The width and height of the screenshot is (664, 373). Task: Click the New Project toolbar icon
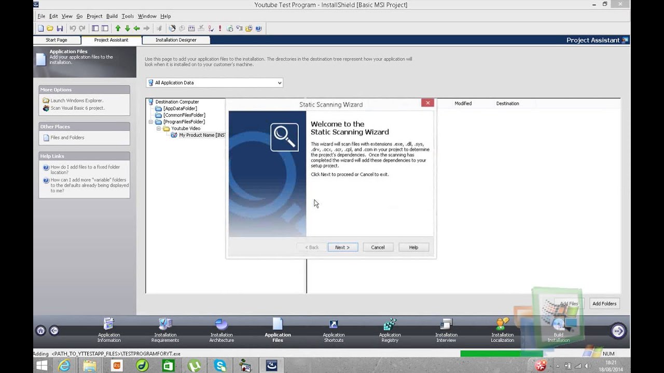pyautogui.click(x=41, y=28)
